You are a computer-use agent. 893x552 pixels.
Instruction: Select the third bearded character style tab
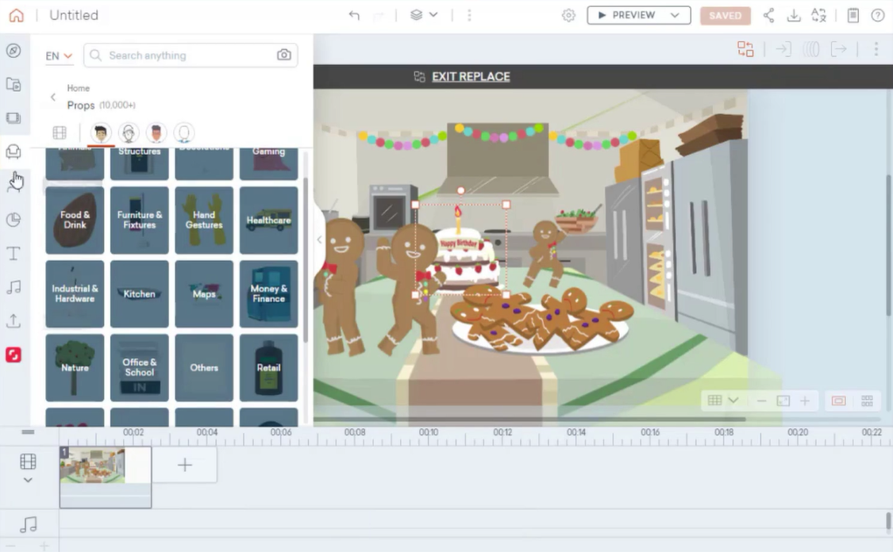tap(156, 133)
